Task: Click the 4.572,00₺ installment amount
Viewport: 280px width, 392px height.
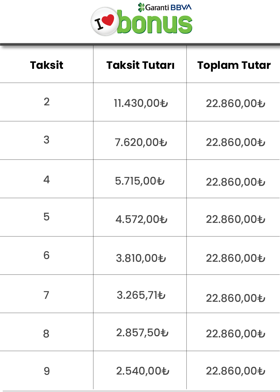Action: [x=141, y=219]
